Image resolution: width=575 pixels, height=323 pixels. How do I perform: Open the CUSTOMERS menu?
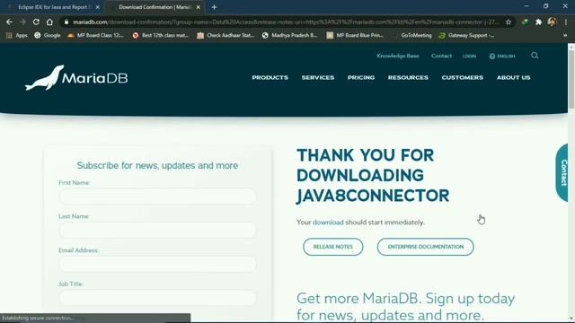(463, 78)
